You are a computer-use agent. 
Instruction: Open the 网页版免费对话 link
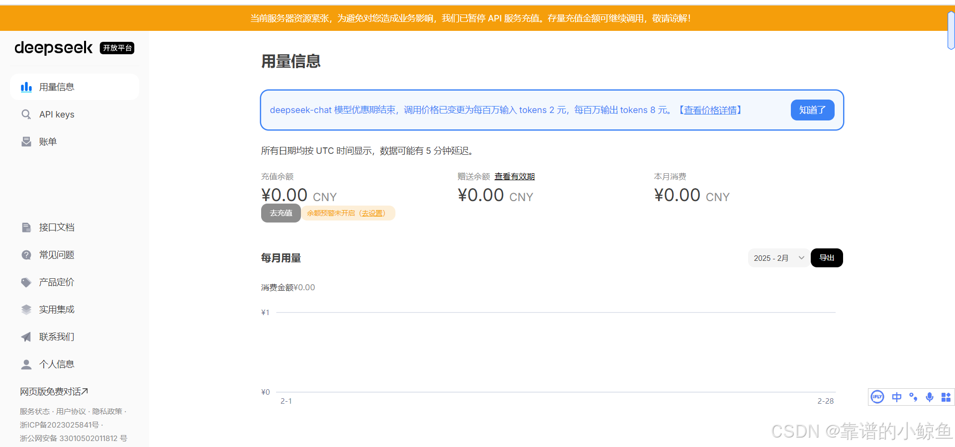pyautogui.click(x=54, y=392)
